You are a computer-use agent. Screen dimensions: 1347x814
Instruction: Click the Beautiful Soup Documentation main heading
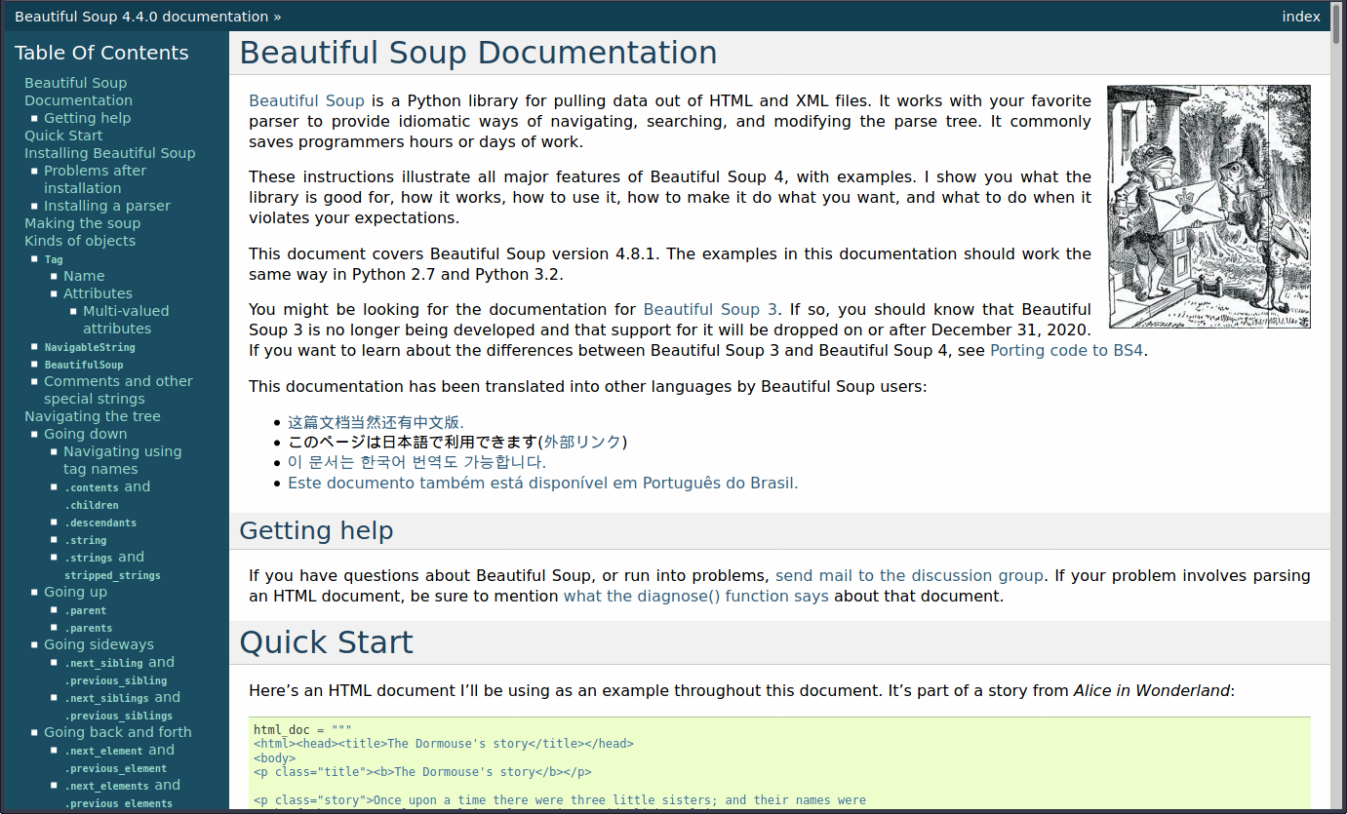coord(478,53)
